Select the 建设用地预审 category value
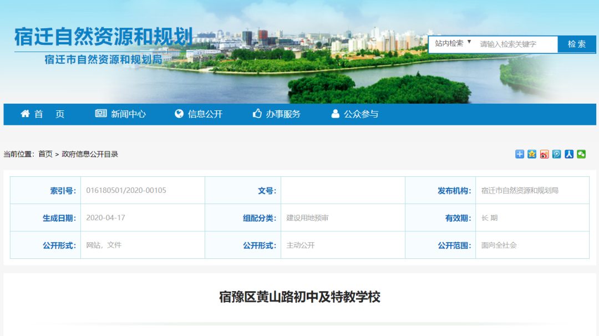This screenshot has width=599, height=336. 307,218
